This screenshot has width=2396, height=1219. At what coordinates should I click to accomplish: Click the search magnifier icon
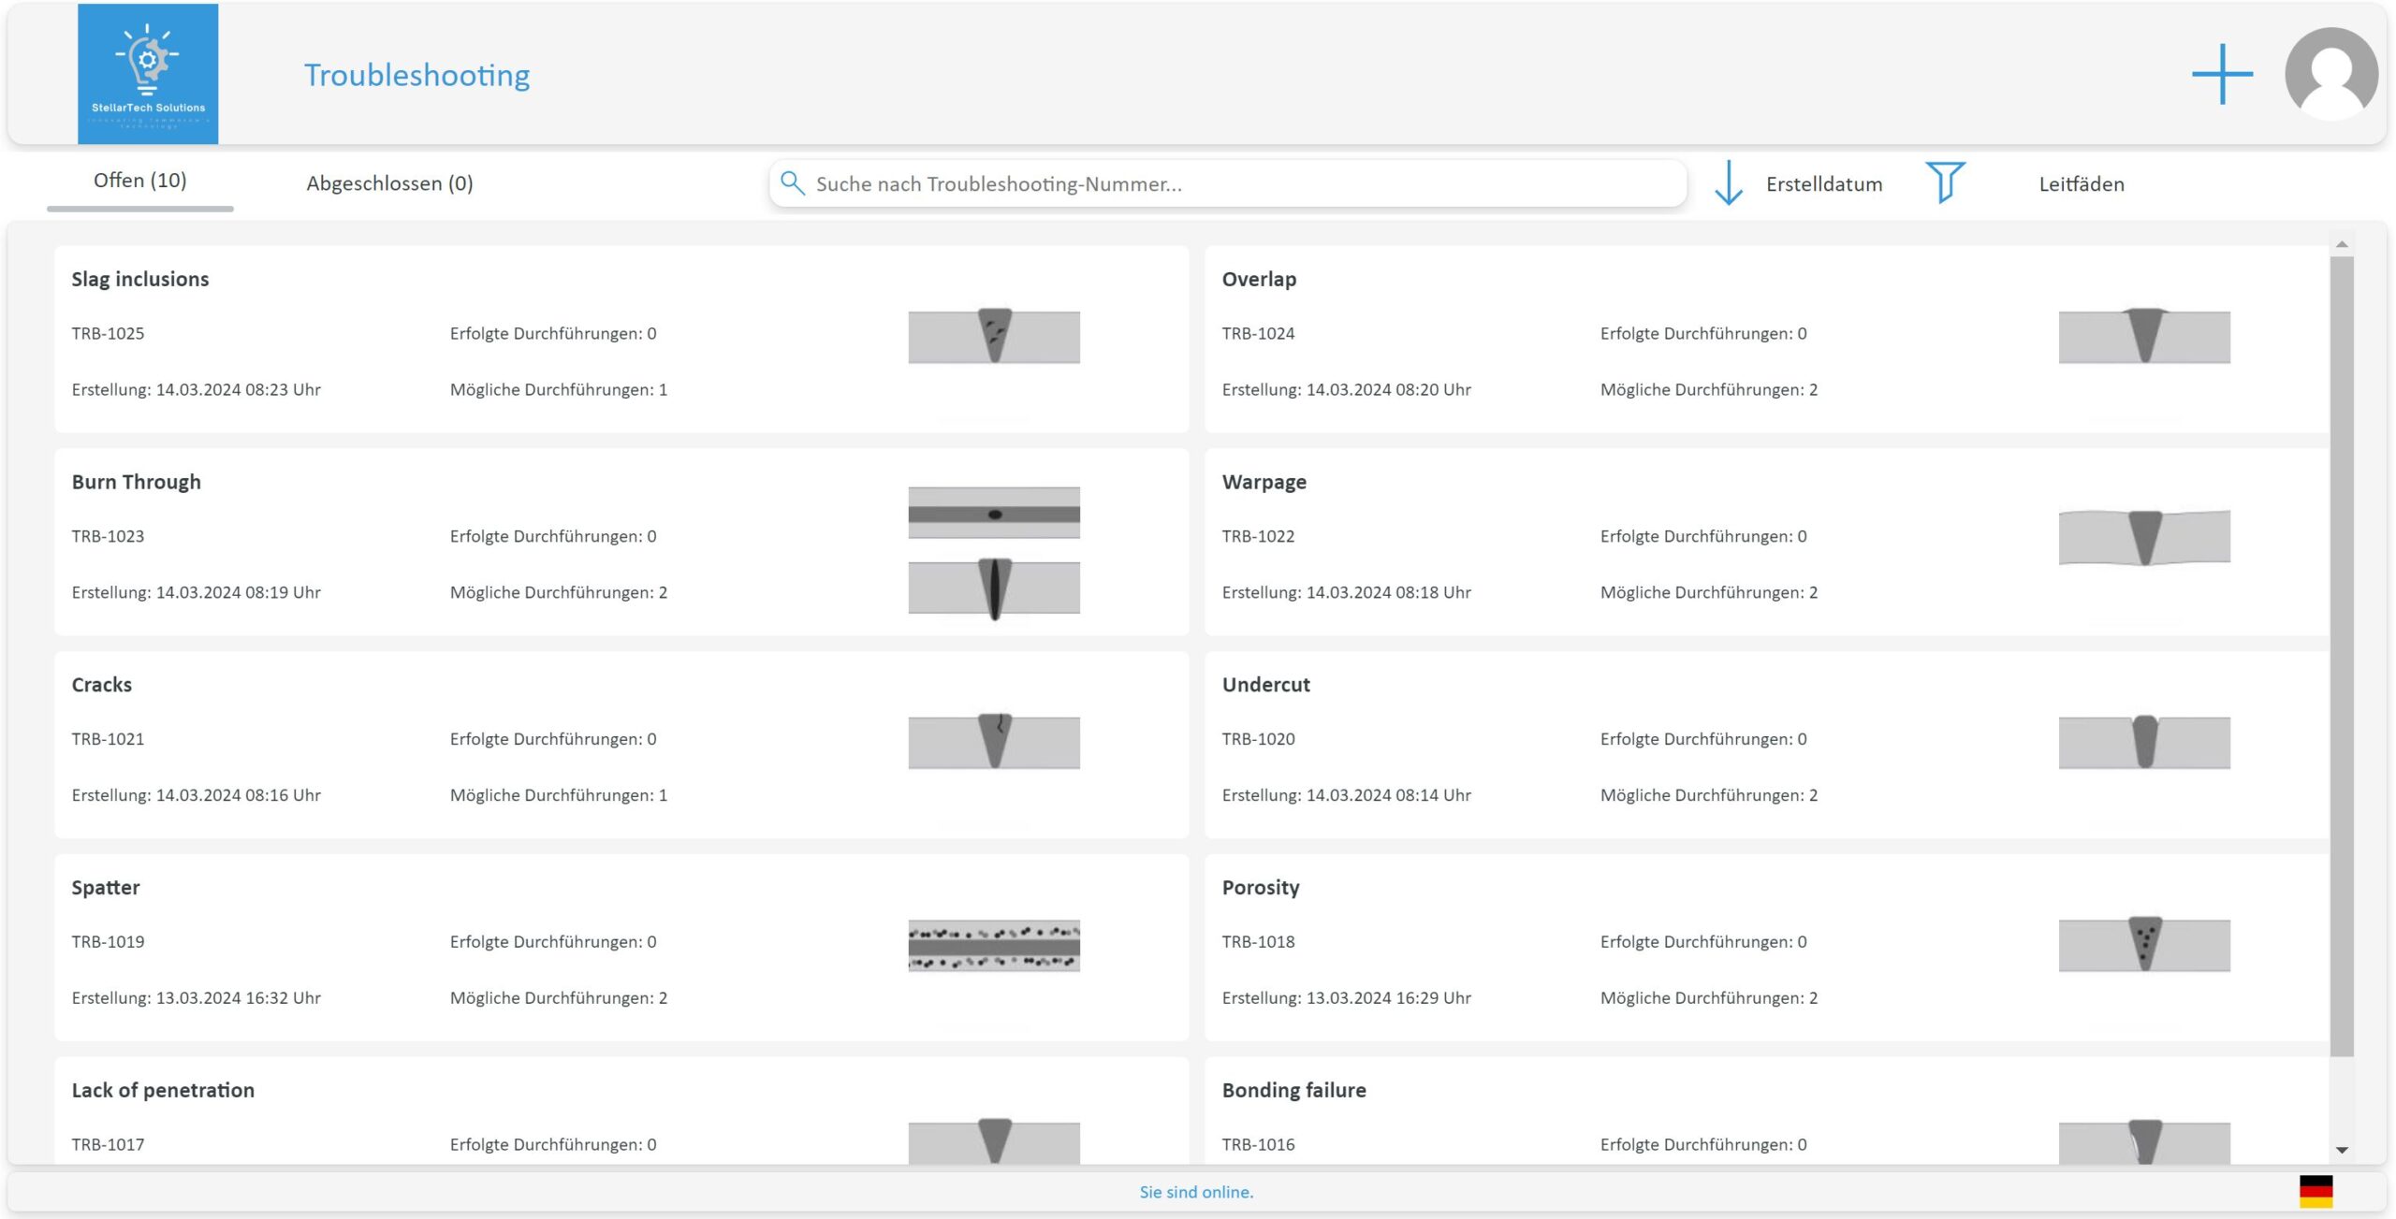[x=792, y=182]
